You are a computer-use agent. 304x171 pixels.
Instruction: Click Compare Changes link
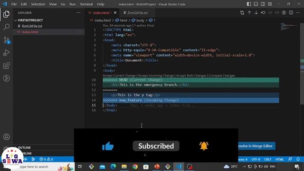(222, 76)
